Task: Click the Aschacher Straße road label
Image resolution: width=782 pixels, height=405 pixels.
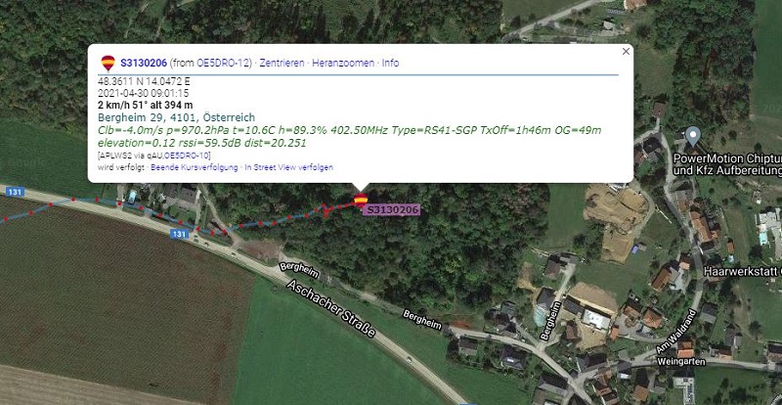Action: tap(331, 309)
